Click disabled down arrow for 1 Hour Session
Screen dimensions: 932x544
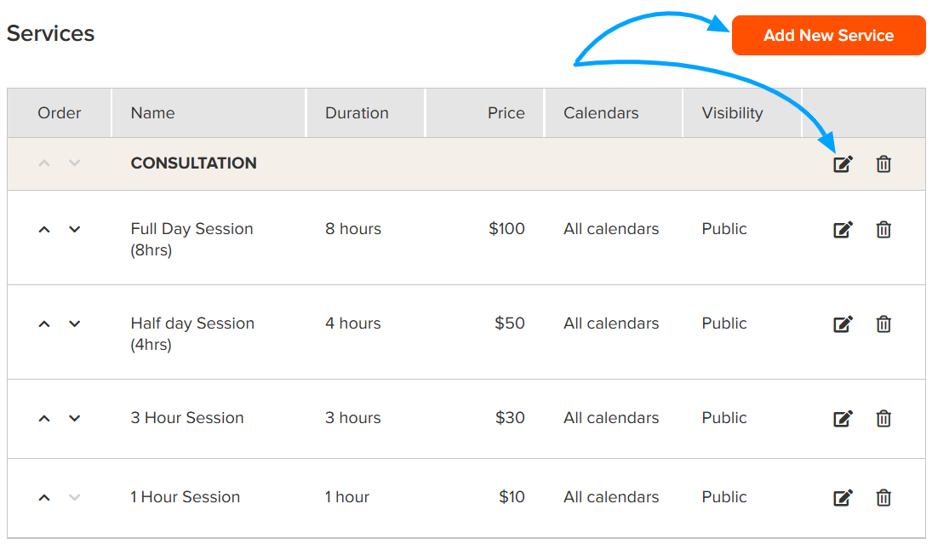pyautogui.click(x=74, y=498)
